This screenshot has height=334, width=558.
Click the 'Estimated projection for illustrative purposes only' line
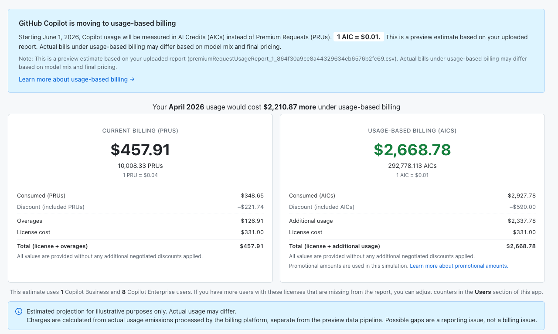click(x=131, y=311)
